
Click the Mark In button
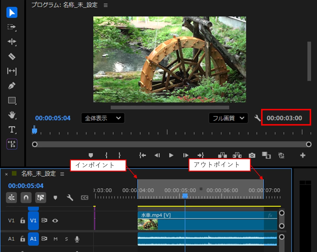[106, 155]
